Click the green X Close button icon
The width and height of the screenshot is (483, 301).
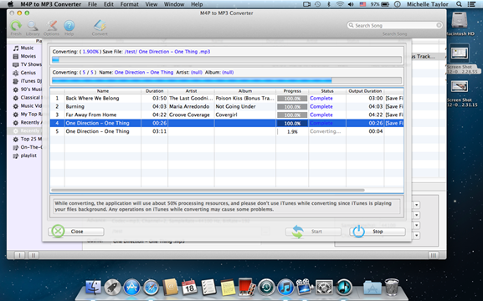pyautogui.click(x=58, y=231)
